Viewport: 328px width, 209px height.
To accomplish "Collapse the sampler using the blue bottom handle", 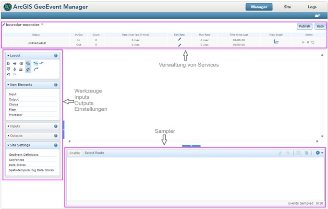I will click(x=191, y=146).
